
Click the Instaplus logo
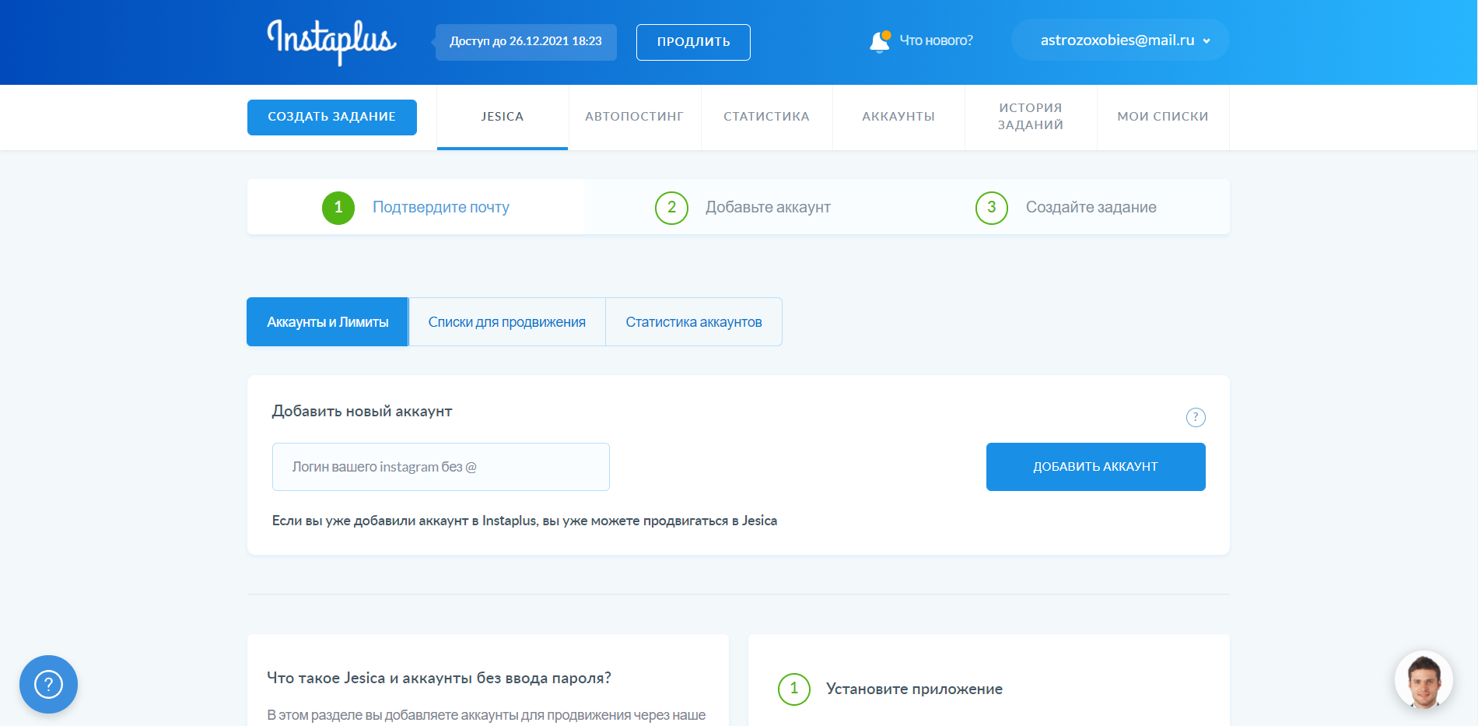point(332,41)
